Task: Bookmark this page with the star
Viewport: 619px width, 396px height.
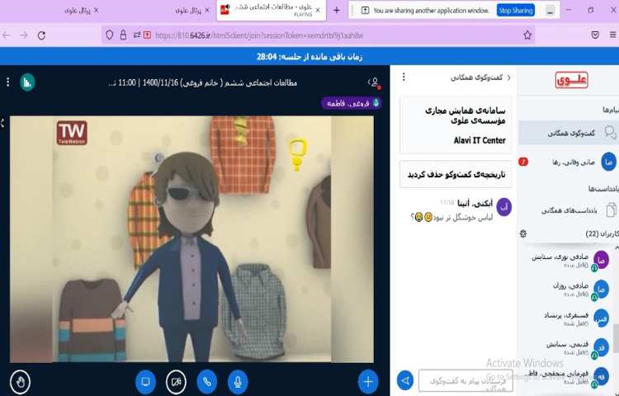Action: [x=527, y=35]
